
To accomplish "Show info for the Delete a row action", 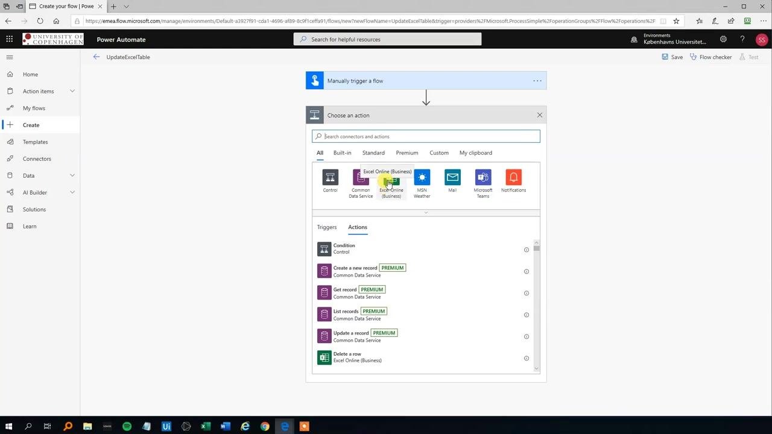I will (x=526, y=358).
